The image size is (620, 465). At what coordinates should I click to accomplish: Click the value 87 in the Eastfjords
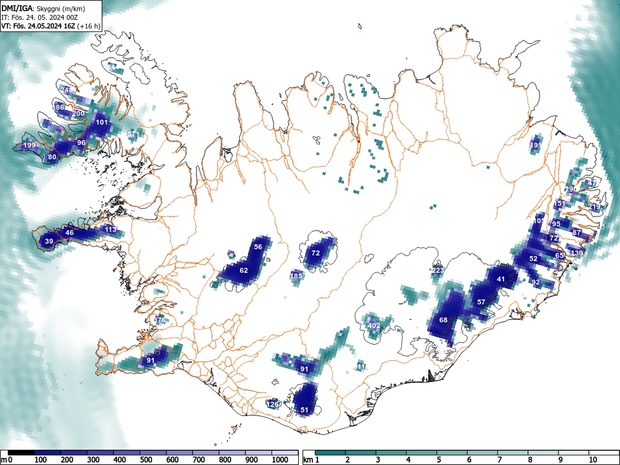point(577,232)
